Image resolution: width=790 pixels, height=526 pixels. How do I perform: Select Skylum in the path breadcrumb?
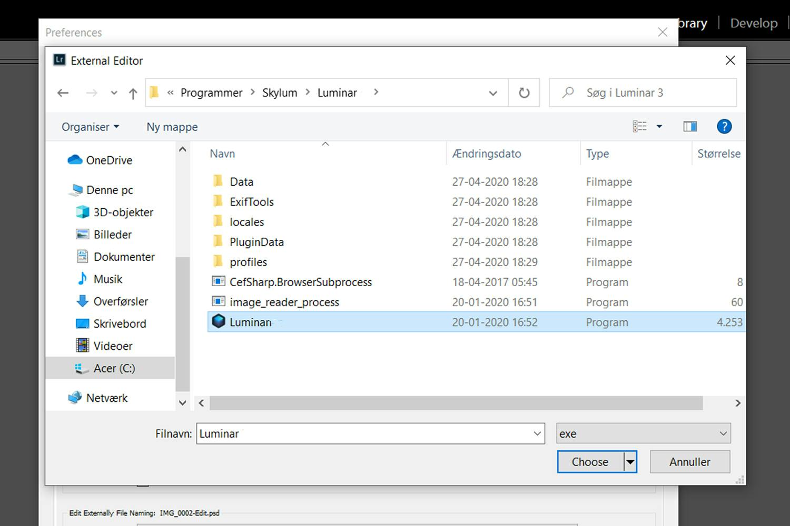coord(280,93)
